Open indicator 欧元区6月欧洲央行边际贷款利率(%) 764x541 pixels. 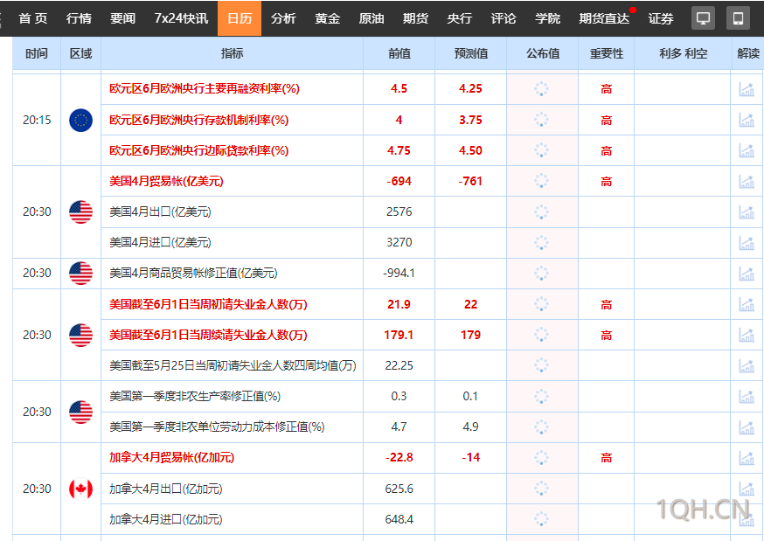pyautogui.click(x=198, y=150)
